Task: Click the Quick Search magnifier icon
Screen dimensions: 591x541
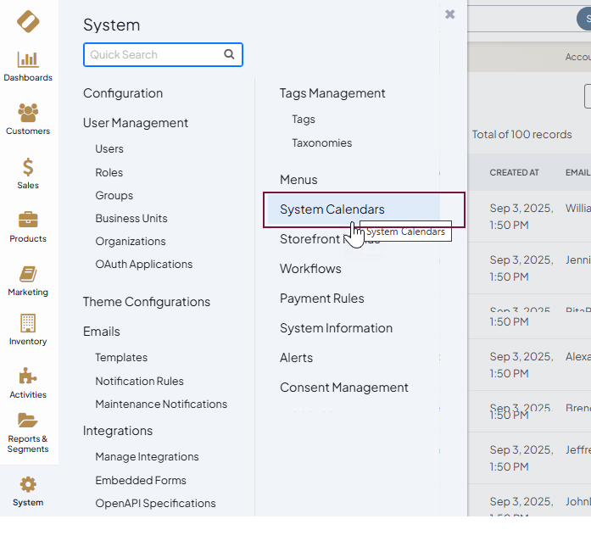Action: point(229,54)
